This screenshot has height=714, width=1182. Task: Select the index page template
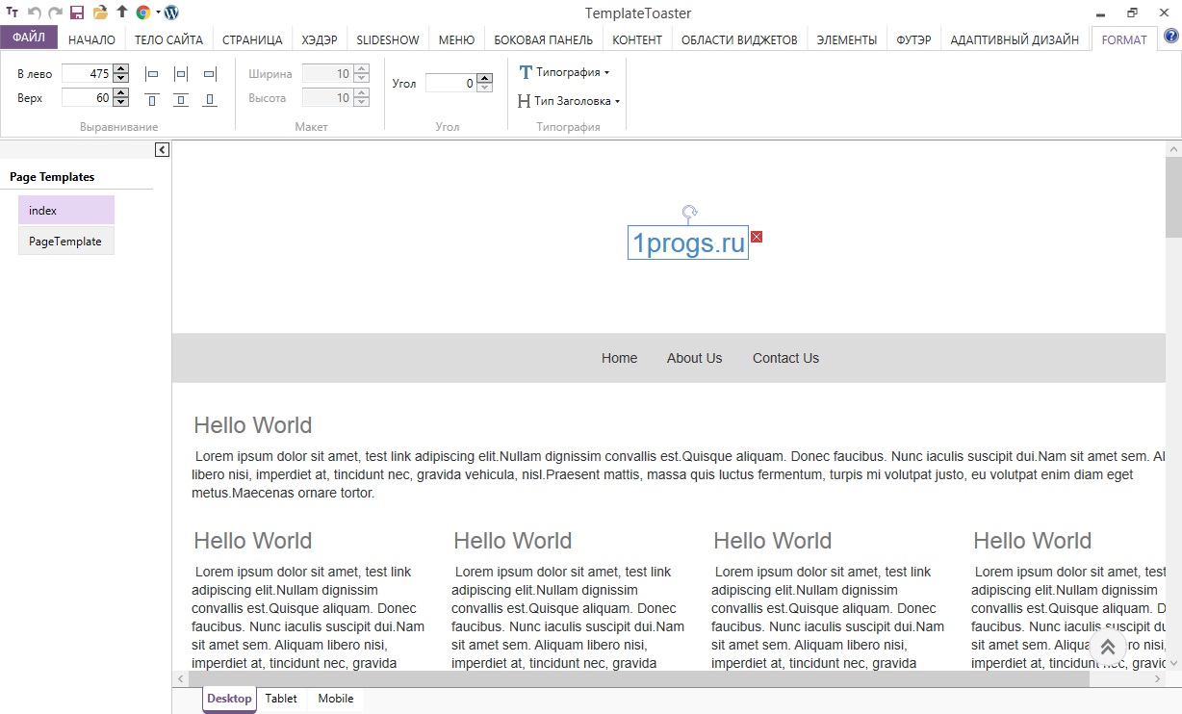click(66, 210)
